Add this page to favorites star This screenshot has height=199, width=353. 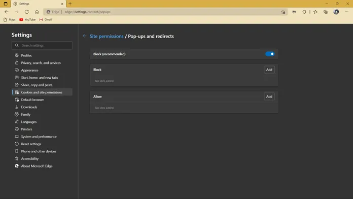click(283, 12)
